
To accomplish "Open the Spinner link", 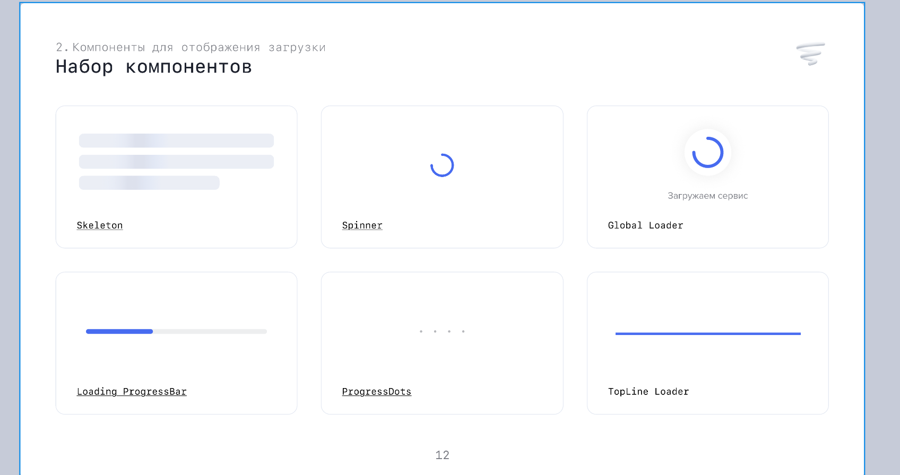I will [362, 225].
